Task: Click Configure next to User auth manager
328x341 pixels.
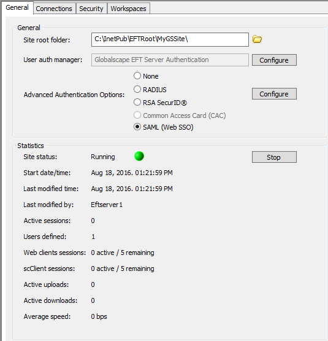Action: click(274, 60)
